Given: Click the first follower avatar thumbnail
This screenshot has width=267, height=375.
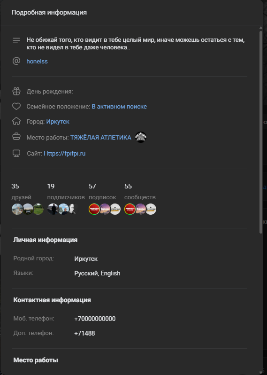Looking at the screenshot, I should pos(53,209).
